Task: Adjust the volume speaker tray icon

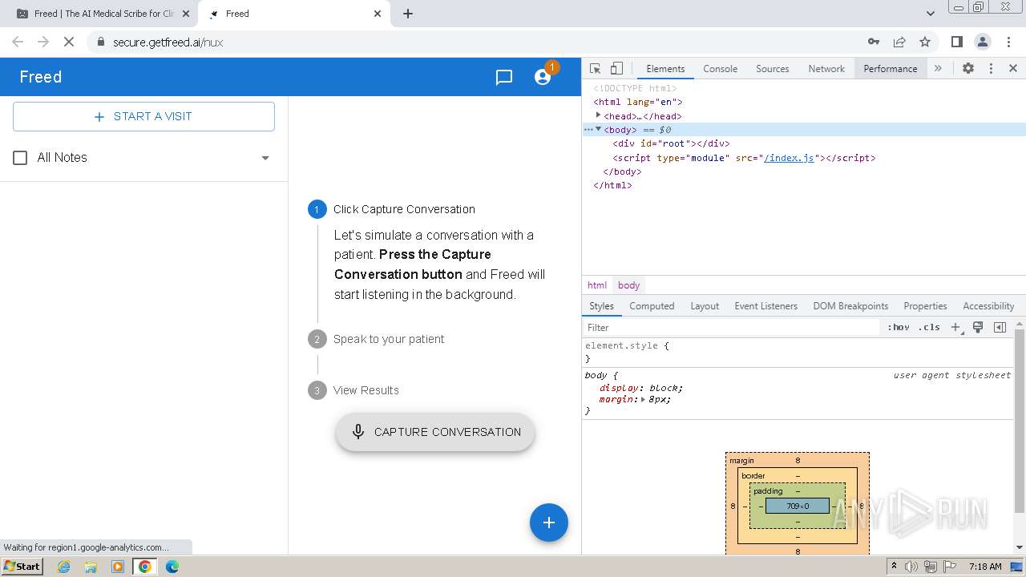Action: pyautogui.click(x=911, y=567)
